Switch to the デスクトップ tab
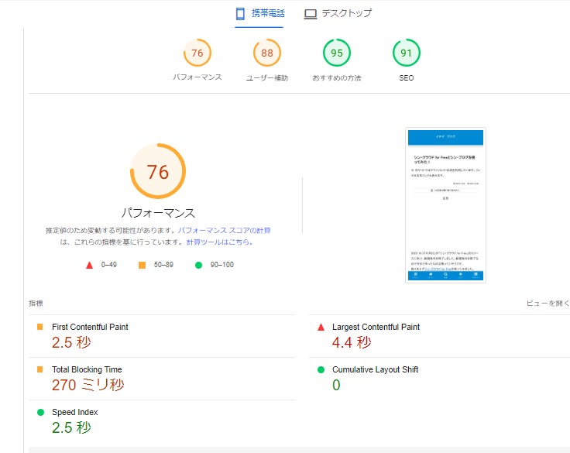Image resolution: width=570 pixels, height=453 pixels. tap(338, 14)
